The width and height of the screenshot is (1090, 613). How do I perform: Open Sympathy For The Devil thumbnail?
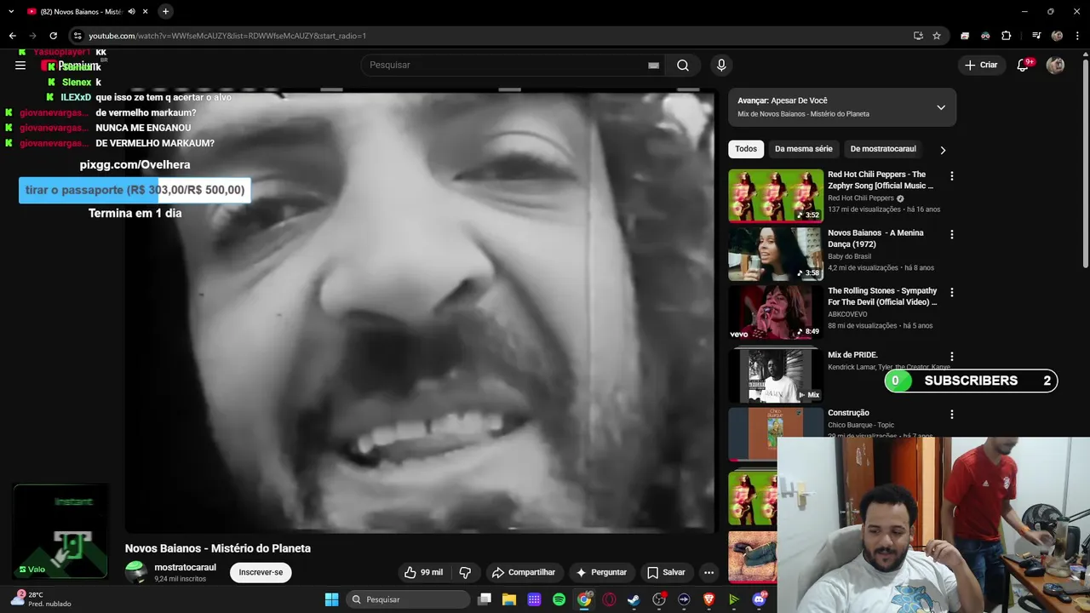pyautogui.click(x=776, y=312)
